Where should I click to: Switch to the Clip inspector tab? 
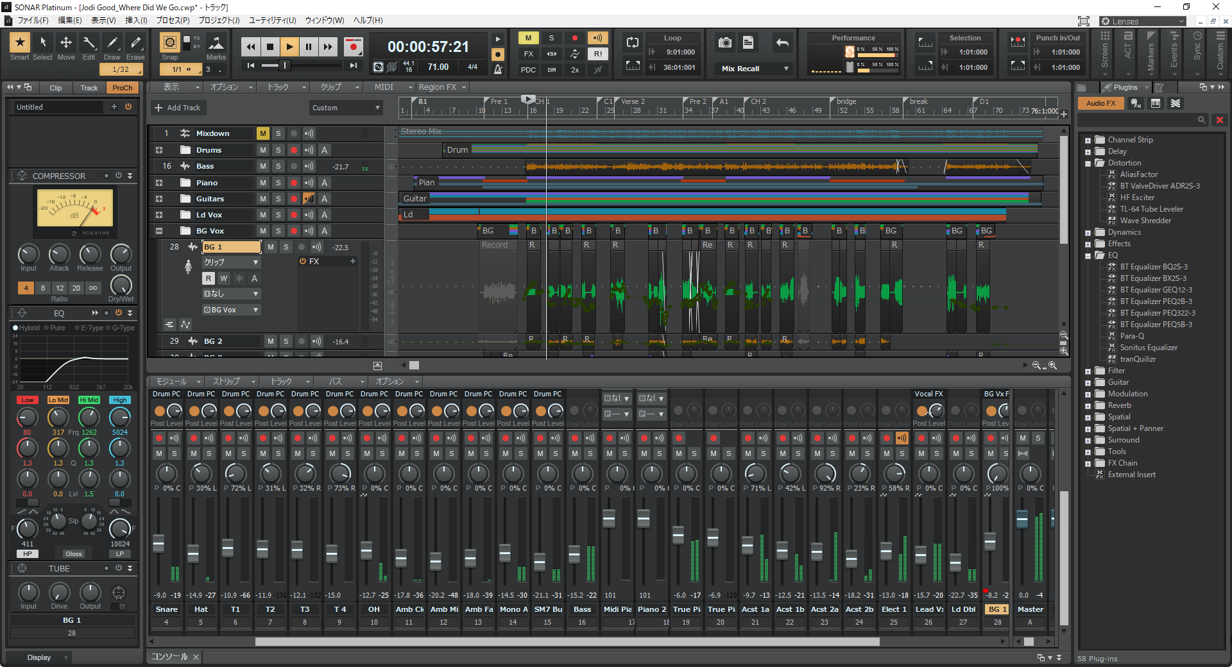(56, 88)
